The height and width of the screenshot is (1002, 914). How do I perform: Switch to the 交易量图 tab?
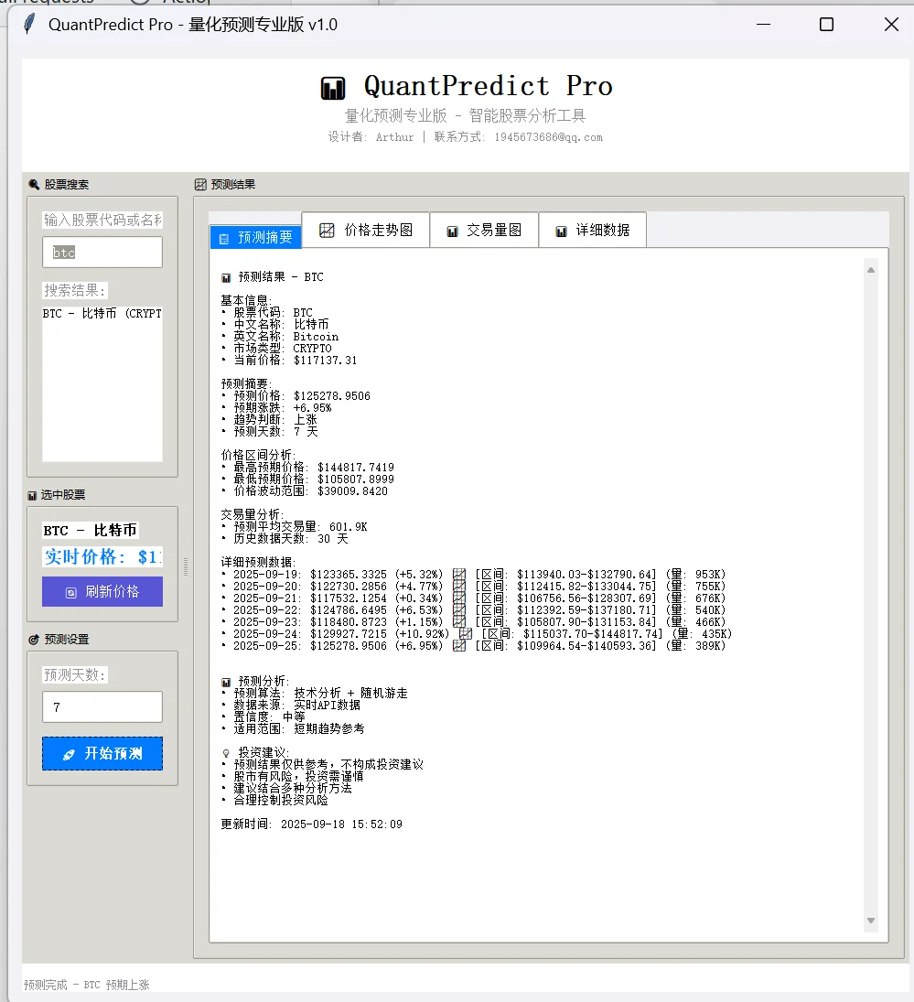tap(484, 230)
